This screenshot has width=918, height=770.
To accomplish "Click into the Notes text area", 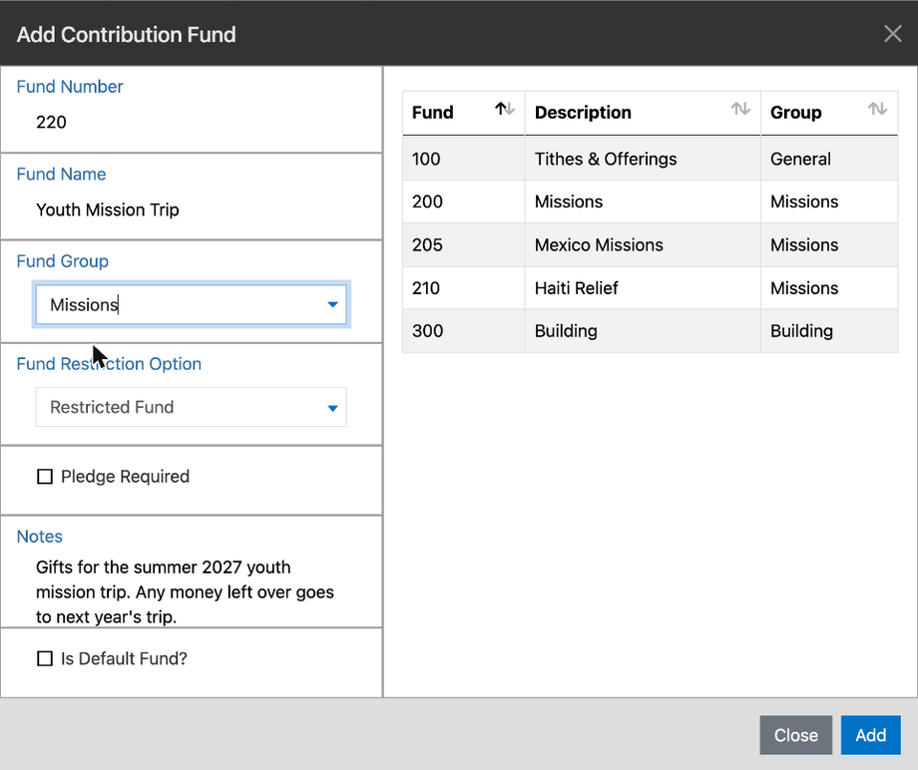I will coord(191,591).
